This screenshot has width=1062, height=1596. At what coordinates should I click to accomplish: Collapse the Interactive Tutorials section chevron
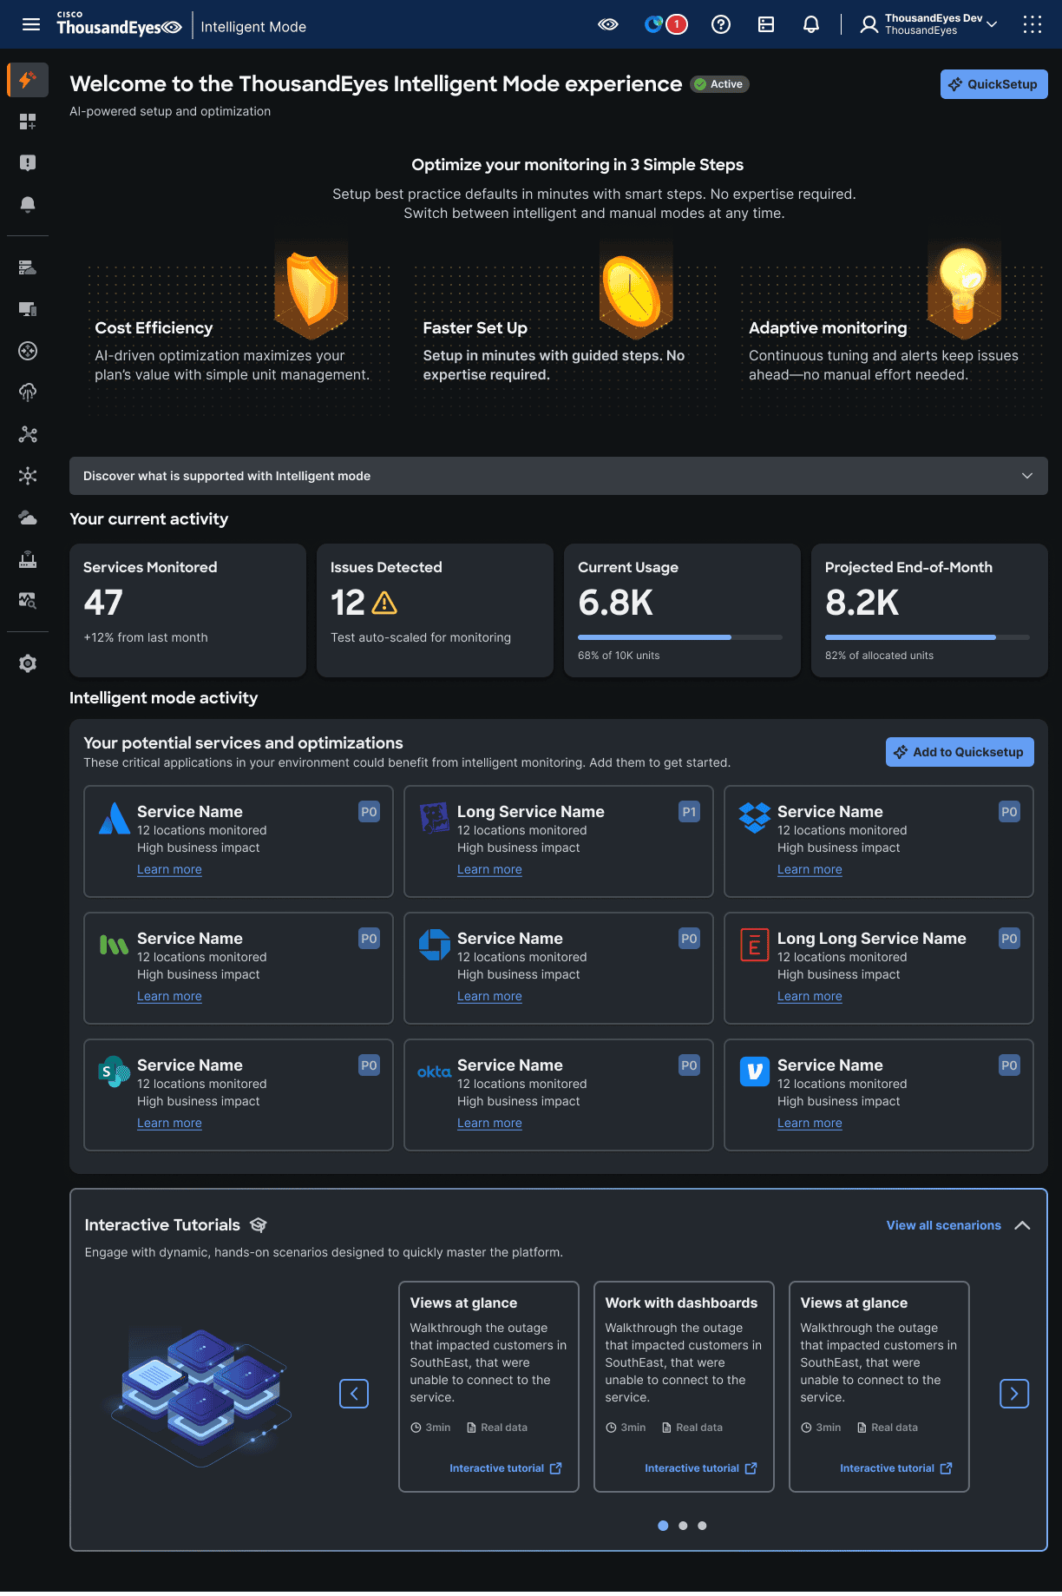1023,1225
